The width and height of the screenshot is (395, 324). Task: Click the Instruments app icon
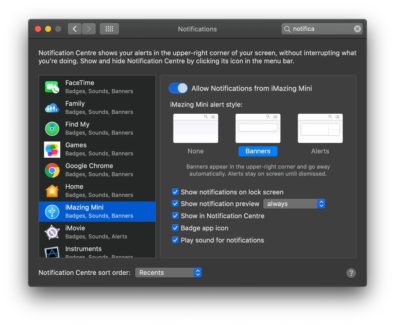pyautogui.click(x=52, y=252)
